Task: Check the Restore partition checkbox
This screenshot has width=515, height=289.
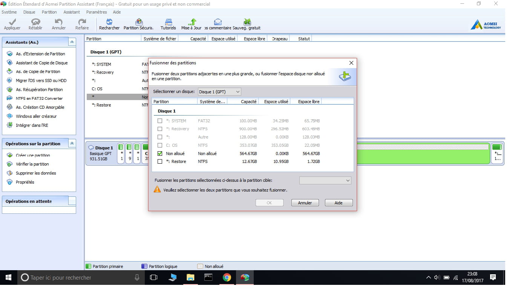Action: [160, 161]
